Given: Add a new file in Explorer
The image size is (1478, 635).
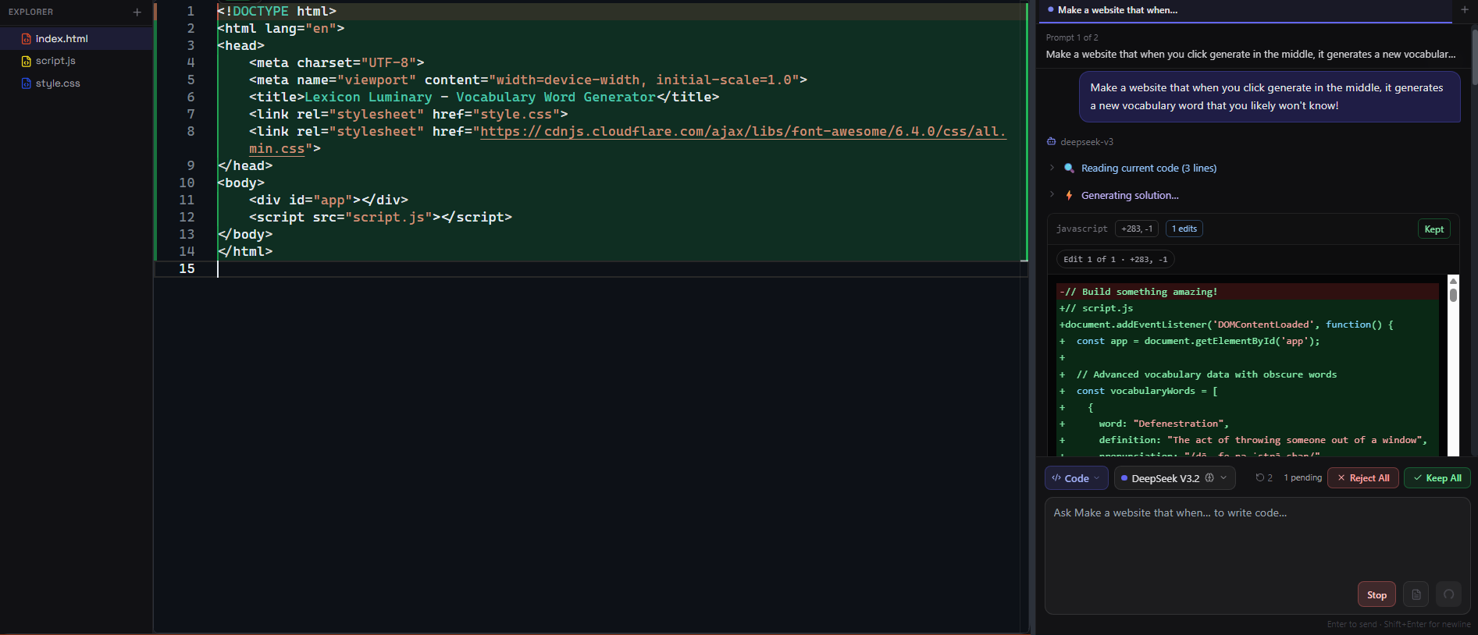Looking at the screenshot, I should 137,12.
